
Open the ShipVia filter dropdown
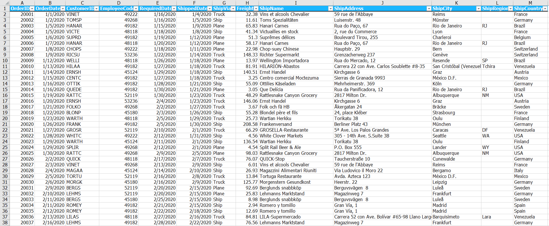(x=233, y=9)
